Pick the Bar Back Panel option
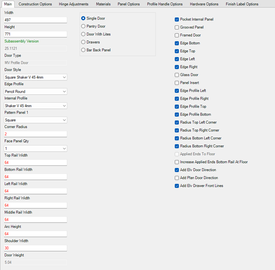The image size is (275, 270). [83, 50]
